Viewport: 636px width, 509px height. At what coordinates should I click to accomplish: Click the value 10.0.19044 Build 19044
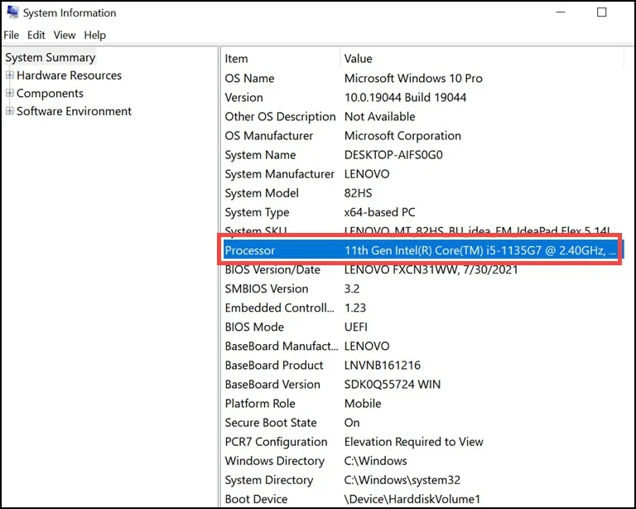pyautogui.click(x=405, y=98)
